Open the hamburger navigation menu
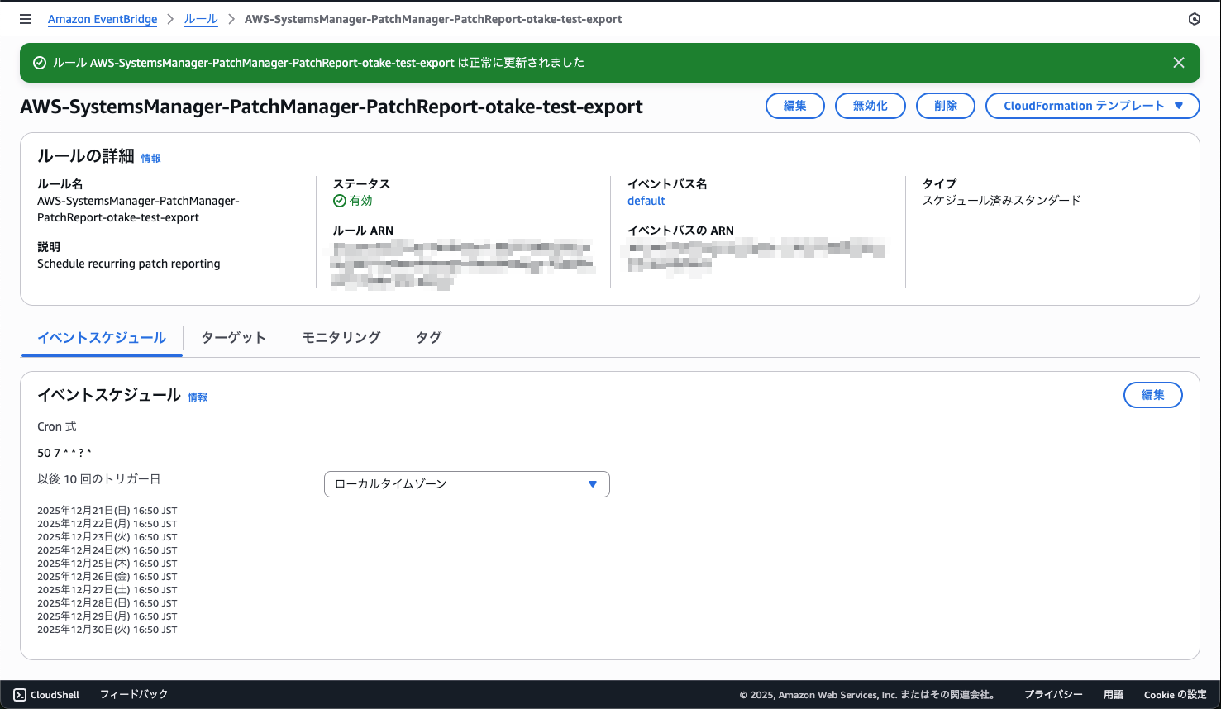 pos(26,19)
